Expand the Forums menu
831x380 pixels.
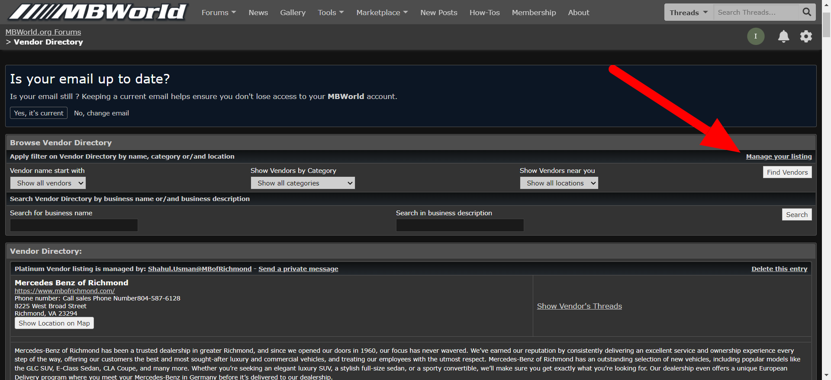[x=219, y=13]
